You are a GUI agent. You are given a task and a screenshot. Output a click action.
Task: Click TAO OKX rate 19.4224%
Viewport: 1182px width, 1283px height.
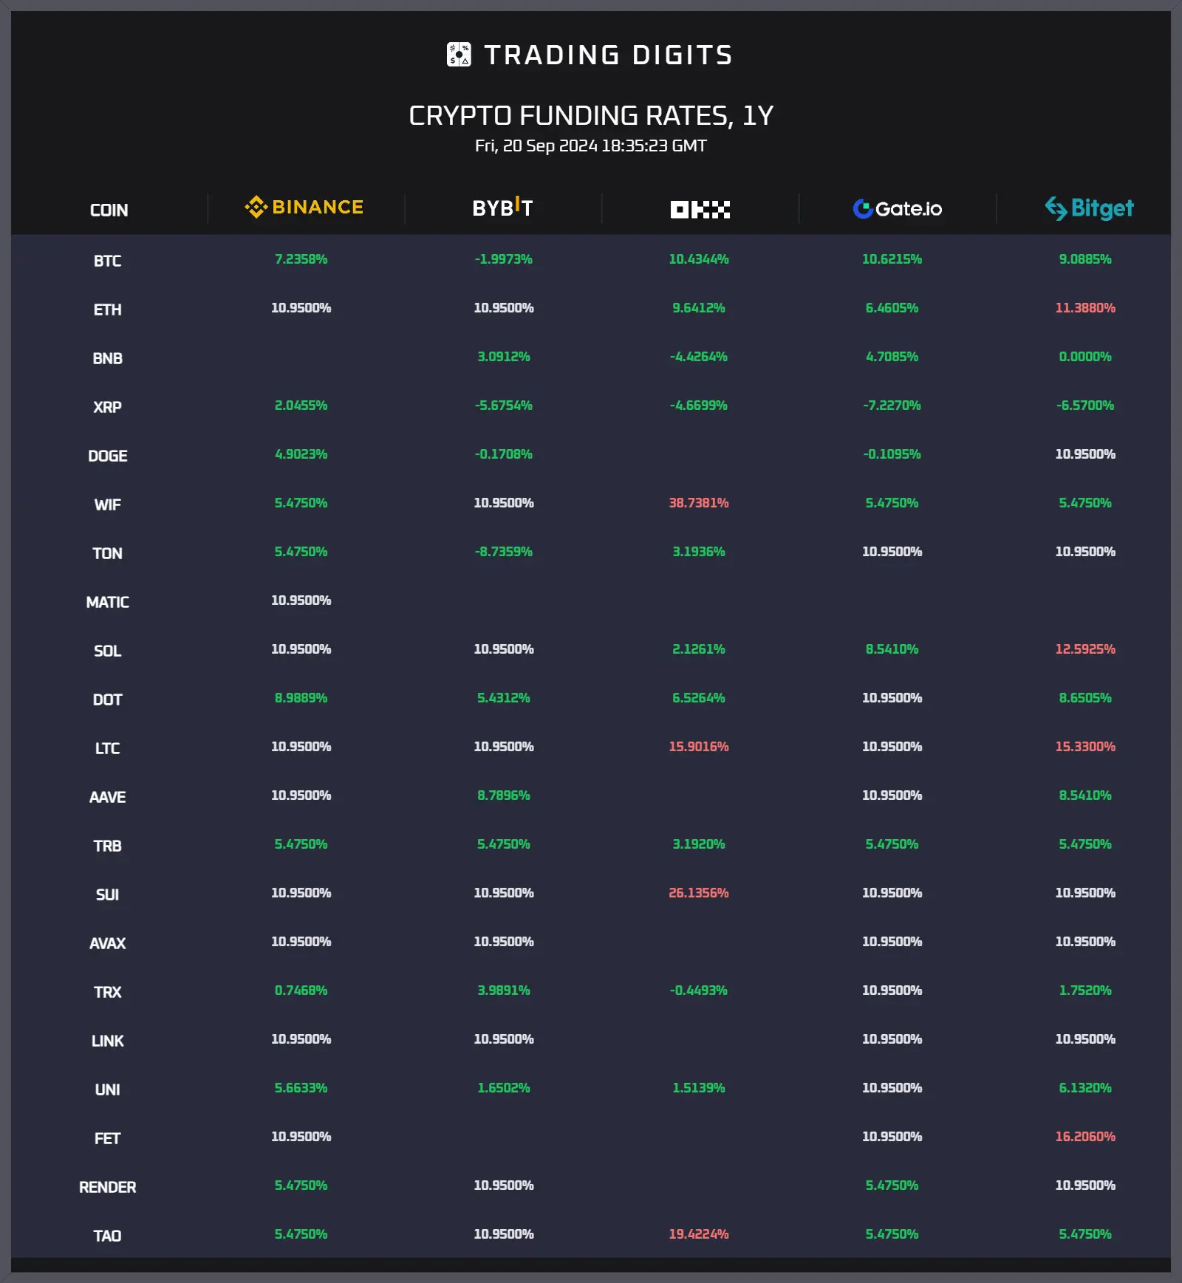point(698,1234)
